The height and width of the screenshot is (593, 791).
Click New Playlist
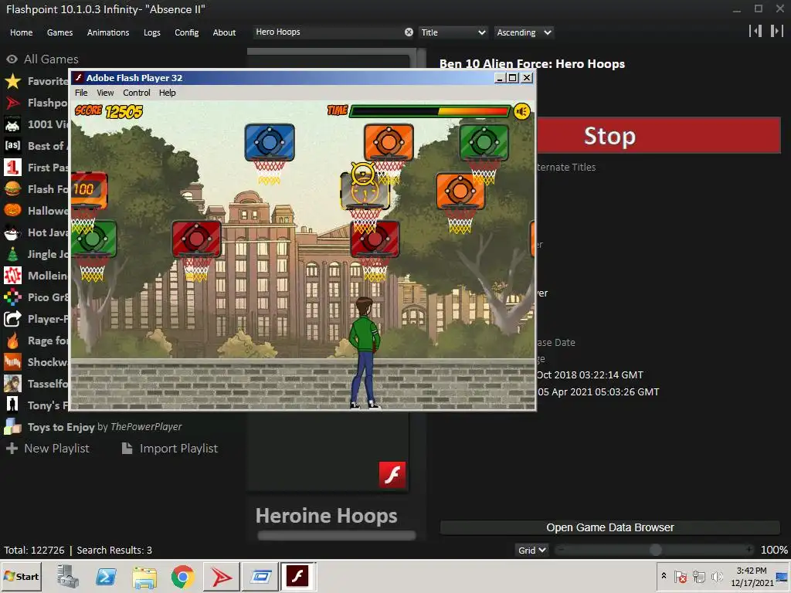[47, 449]
